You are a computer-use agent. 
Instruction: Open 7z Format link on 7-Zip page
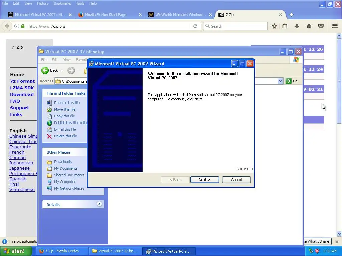tap(22, 81)
